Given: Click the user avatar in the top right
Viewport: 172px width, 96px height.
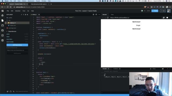Looking at the screenshot, I should tap(169, 11).
